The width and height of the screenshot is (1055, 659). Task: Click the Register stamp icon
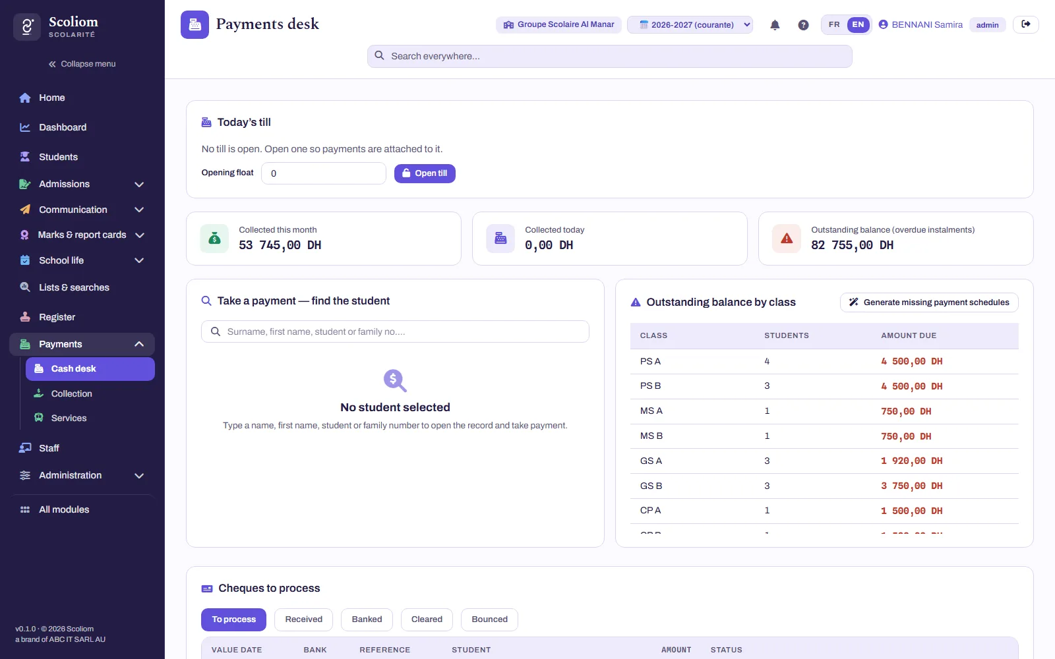point(25,317)
